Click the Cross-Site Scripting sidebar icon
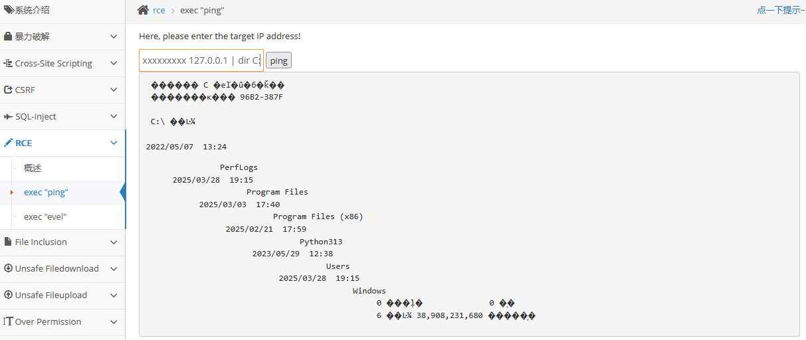The height and width of the screenshot is (340, 806). pyautogui.click(x=8, y=64)
